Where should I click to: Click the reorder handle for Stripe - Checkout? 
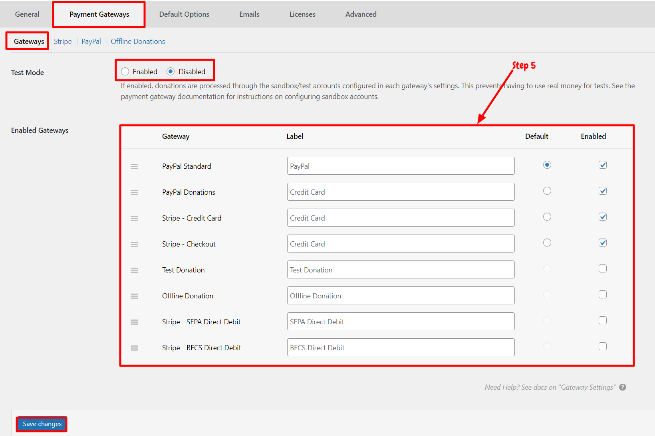(134, 244)
